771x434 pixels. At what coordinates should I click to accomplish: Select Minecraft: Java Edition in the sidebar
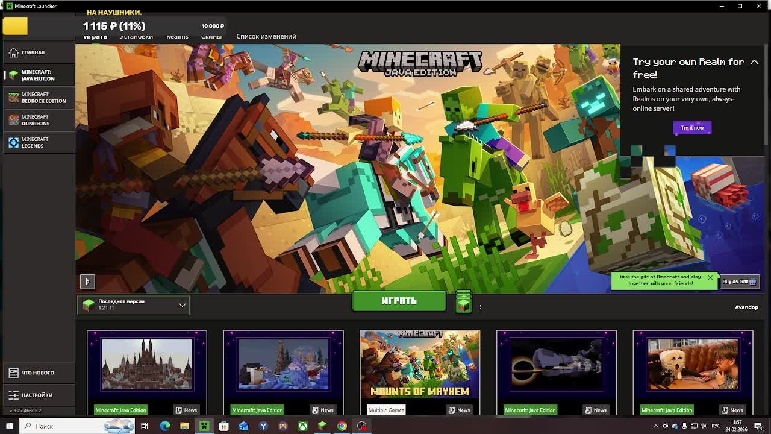point(39,75)
